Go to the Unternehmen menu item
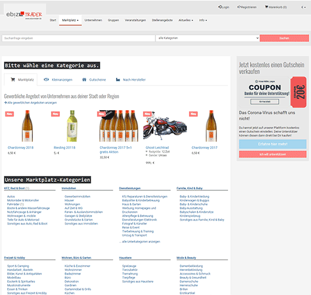This screenshot has width=311, height=295. click(93, 20)
